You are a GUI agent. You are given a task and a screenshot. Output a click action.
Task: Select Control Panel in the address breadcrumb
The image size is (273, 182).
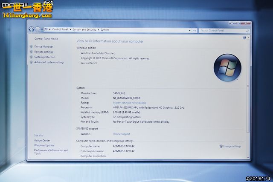61,30
